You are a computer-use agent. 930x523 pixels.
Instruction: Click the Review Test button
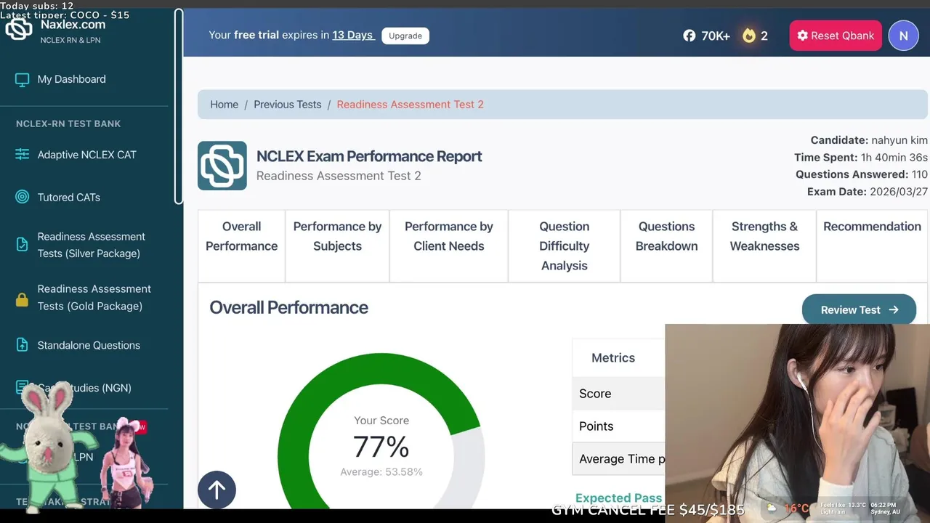pyautogui.click(x=859, y=310)
